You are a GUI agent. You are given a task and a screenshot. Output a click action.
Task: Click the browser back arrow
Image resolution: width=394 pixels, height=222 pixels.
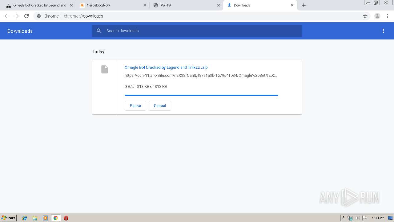click(7, 16)
